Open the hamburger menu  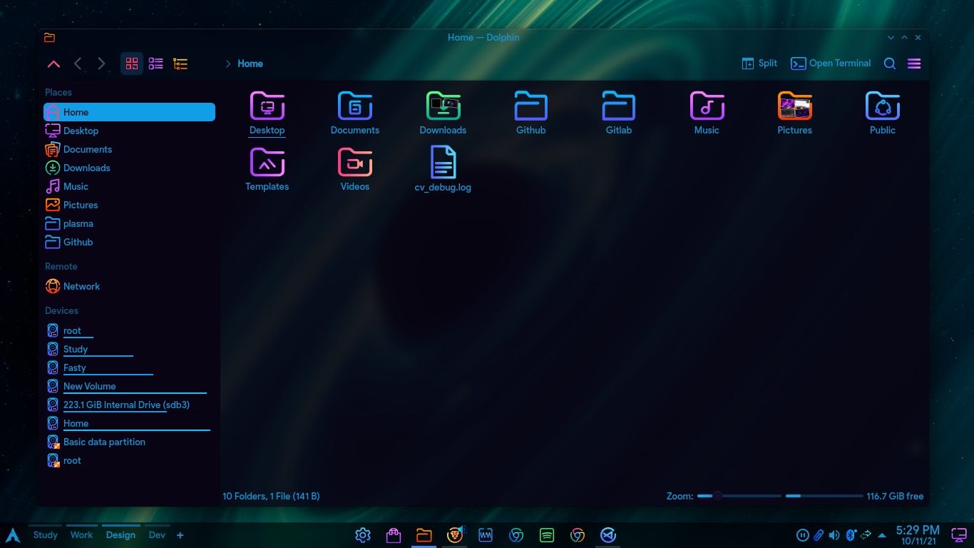(x=914, y=64)
